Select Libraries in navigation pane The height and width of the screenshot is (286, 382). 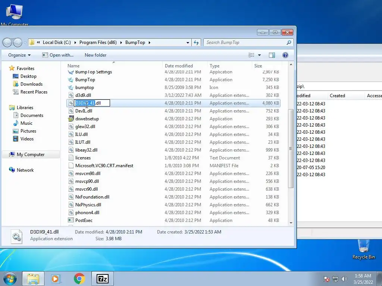25,108
